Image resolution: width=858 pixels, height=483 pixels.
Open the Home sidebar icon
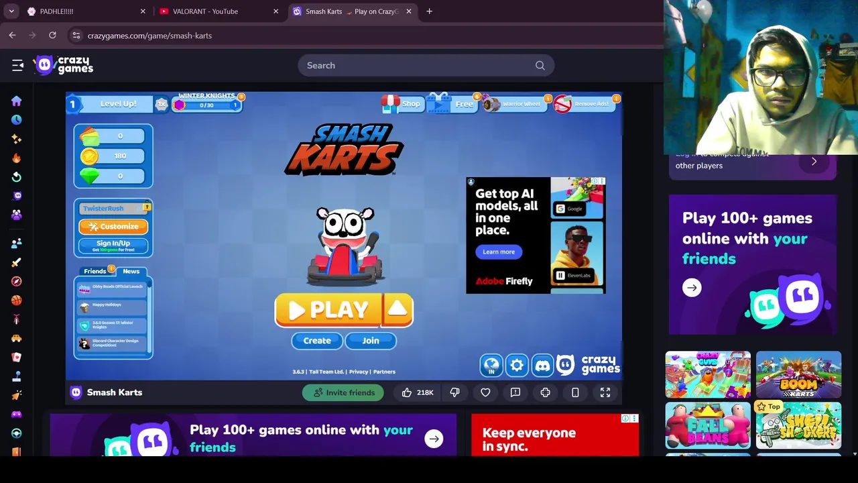17,101
